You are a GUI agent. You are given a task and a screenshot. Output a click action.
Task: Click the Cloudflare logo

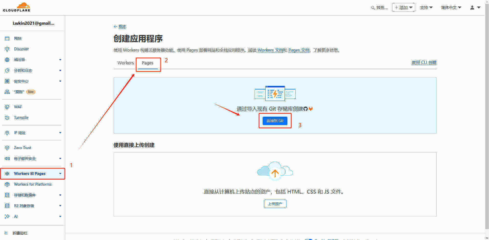[x=17, y=7]
